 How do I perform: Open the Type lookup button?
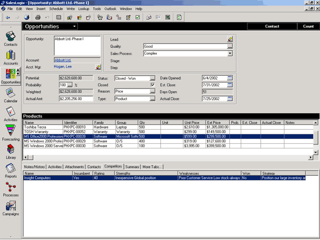click(152, 99)
